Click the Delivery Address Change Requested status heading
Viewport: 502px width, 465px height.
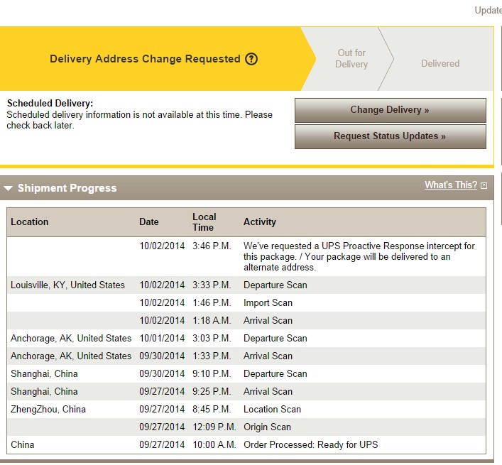coord(145,59)
